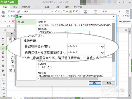Open the conditional formatting icon
The image size is (132, 99).
pyautogui.click(x=127, y=12)
